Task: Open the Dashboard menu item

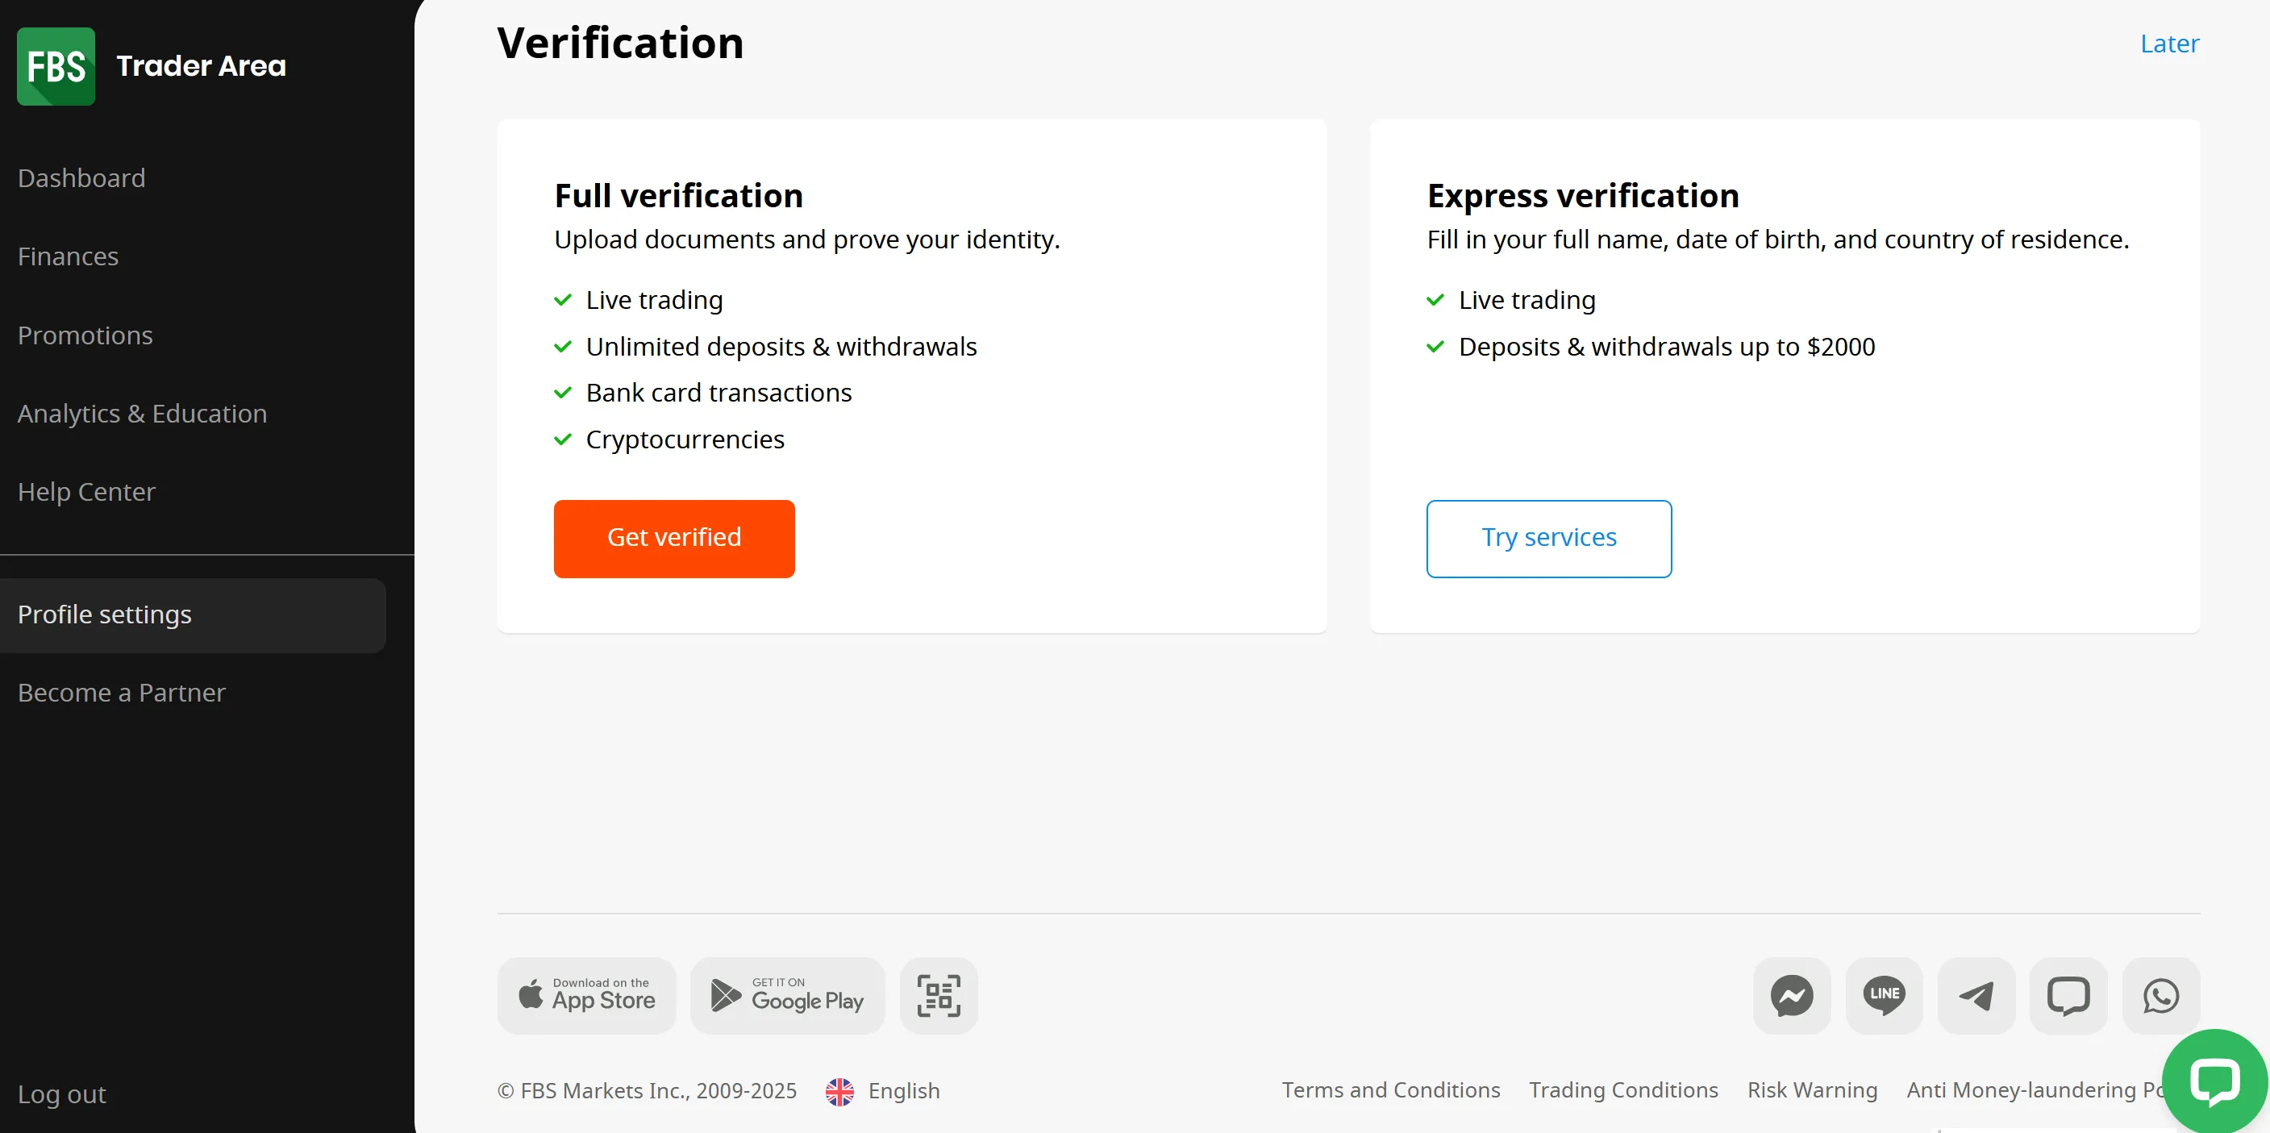Action: click(81, 178)
